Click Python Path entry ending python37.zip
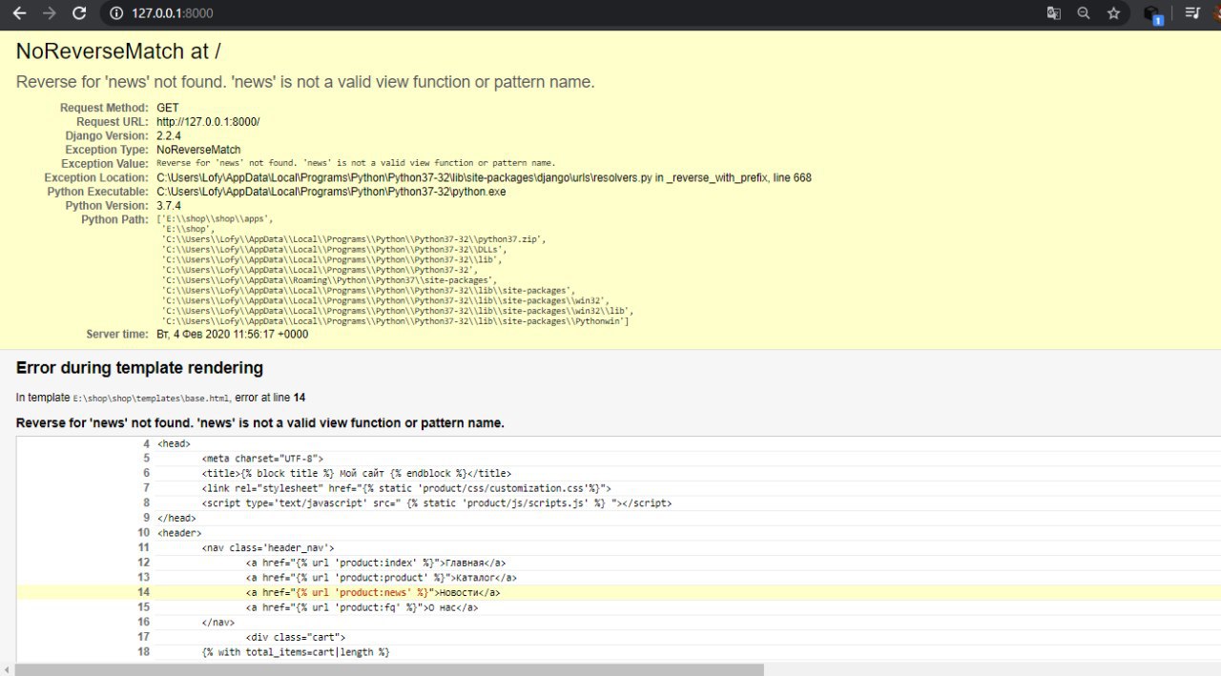 tap(354, 239)
